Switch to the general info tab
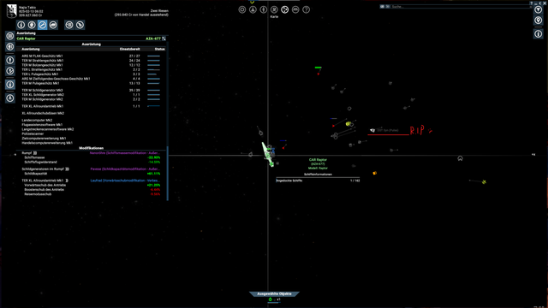Image resolution: width=548 pixels, height=308 pixels. (x=21, y=25)
